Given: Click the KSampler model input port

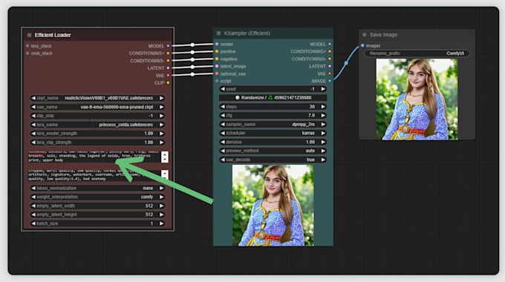Looking at the screenshot, I should pyautogui.click(x=217, y=44).
